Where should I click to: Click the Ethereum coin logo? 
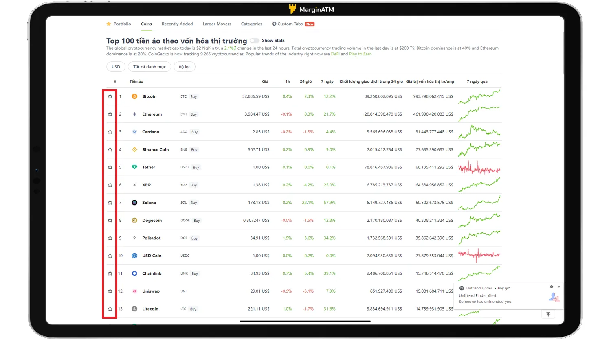tap(134, 114)
